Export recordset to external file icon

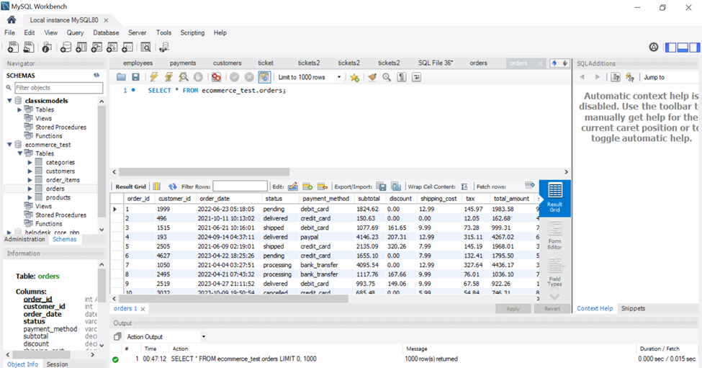[x=381, y=187]
